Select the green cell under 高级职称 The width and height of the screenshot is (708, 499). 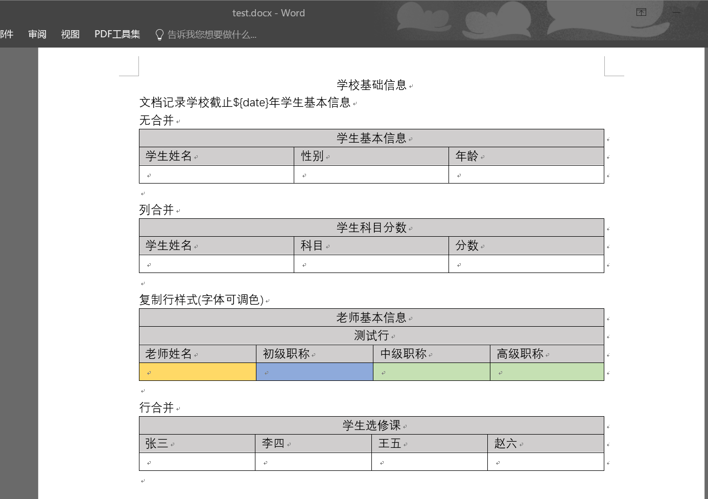coord(546,371)
